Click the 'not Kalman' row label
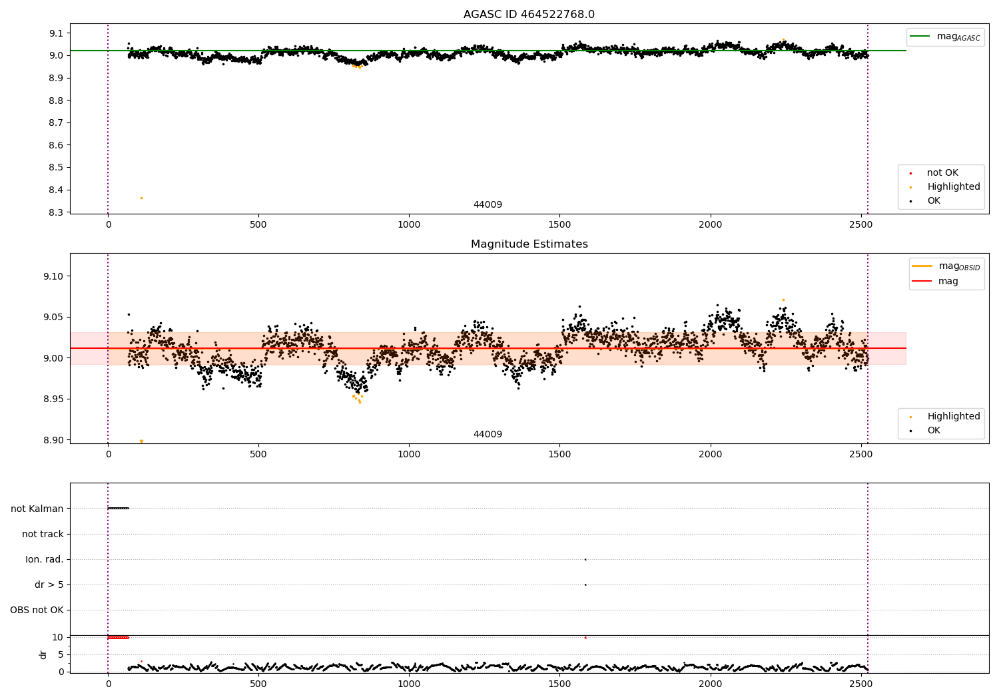This screenshot has height=699, width=999. click(37, 509)
